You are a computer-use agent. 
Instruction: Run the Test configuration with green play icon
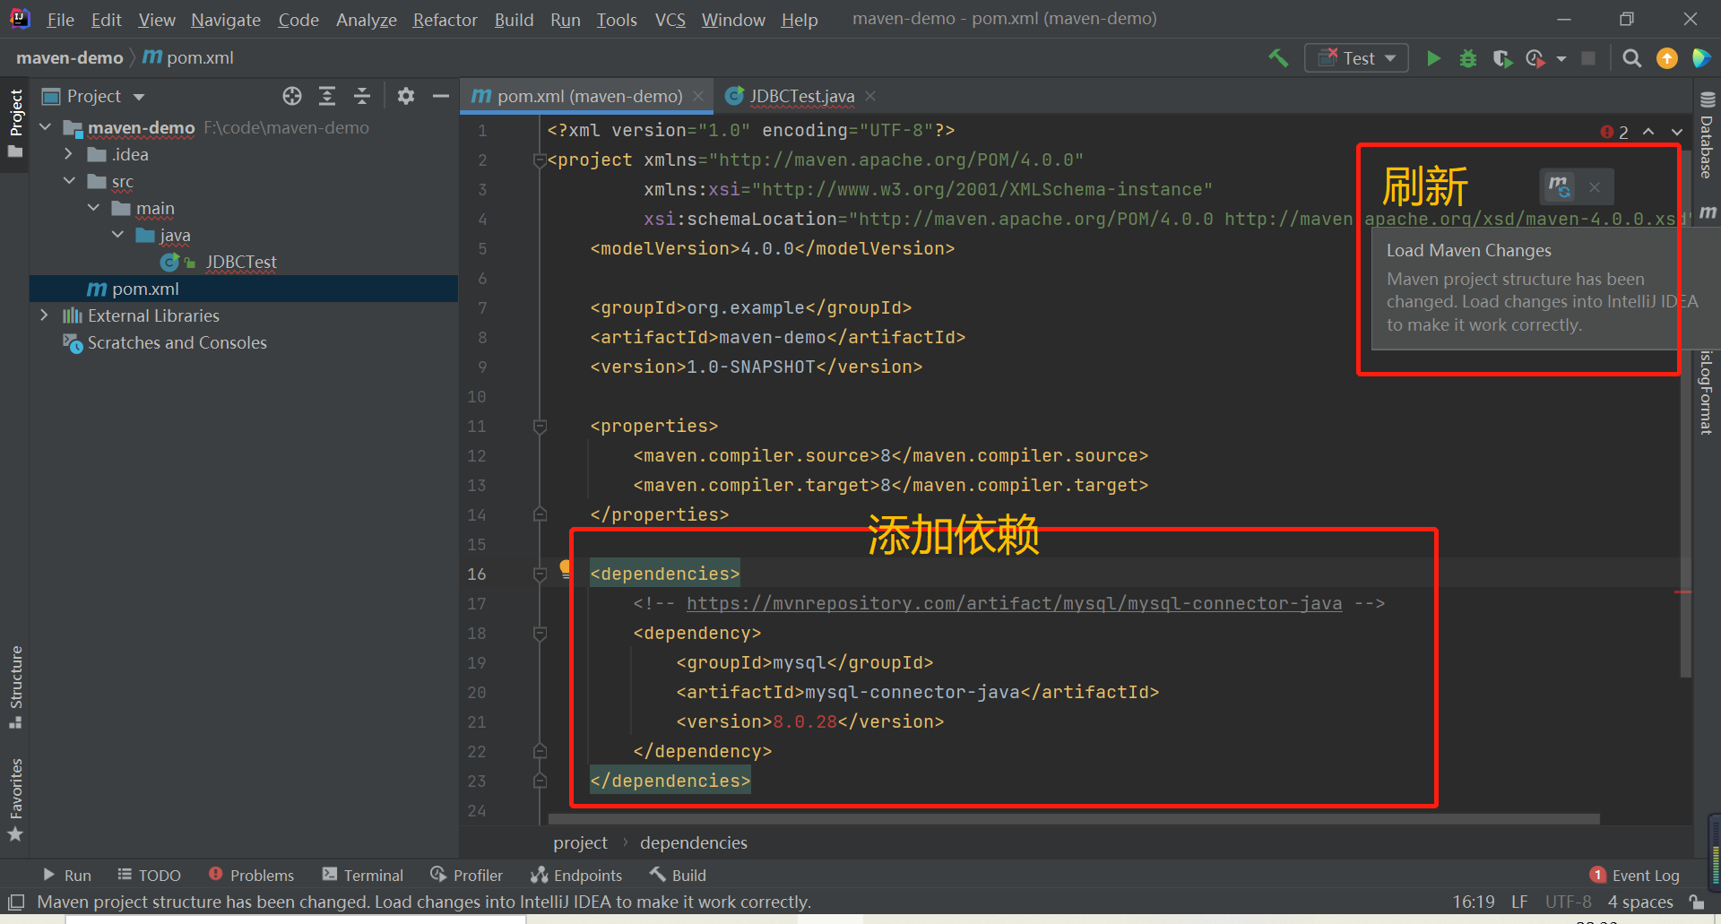(x=1433, y=58)
